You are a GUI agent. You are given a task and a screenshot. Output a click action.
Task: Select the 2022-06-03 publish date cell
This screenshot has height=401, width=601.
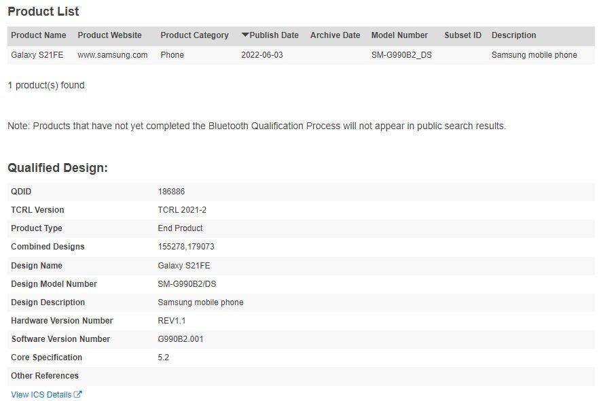pos(262,55)
